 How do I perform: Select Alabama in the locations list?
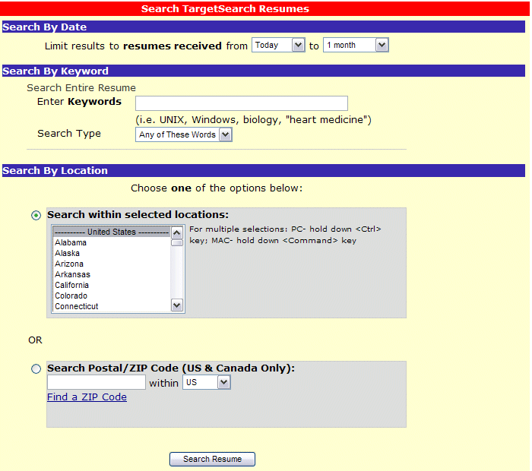[112, 242]
